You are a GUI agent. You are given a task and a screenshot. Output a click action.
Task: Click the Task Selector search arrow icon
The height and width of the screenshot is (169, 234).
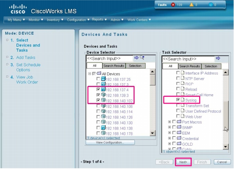pyautogui.click(x=218, y=58)
